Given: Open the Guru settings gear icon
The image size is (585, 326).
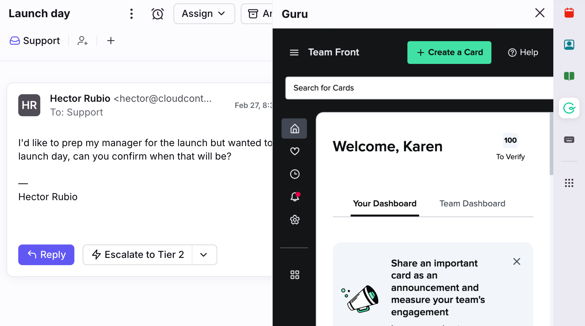Looking at the screenshot, I should coord(294,220).
